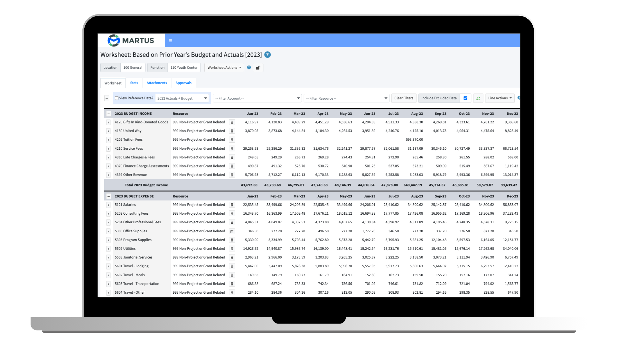Click the calculator icon on 4205 Tuition Fees

[232, 139]
